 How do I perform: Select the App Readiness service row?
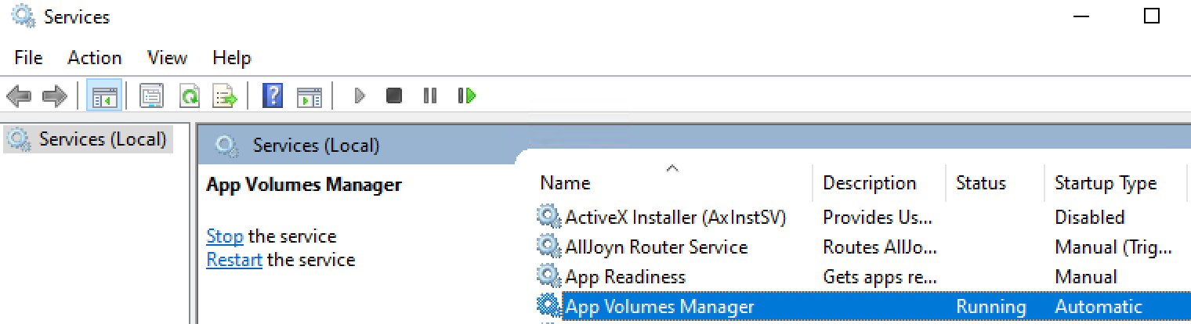coord(862,276)
